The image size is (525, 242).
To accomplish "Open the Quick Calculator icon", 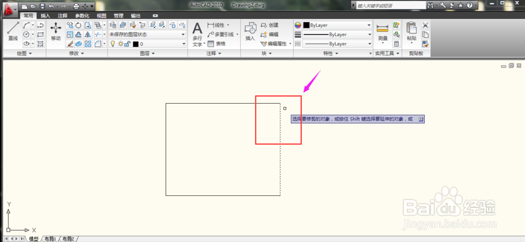I will coord(397,44).
